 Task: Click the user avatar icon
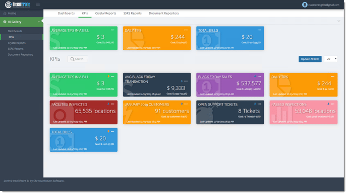305,5
